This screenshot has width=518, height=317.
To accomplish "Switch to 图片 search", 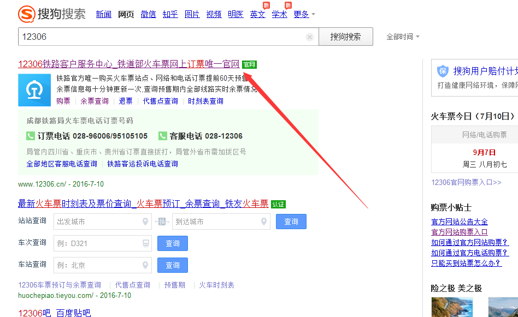I will tap(192, 14).
